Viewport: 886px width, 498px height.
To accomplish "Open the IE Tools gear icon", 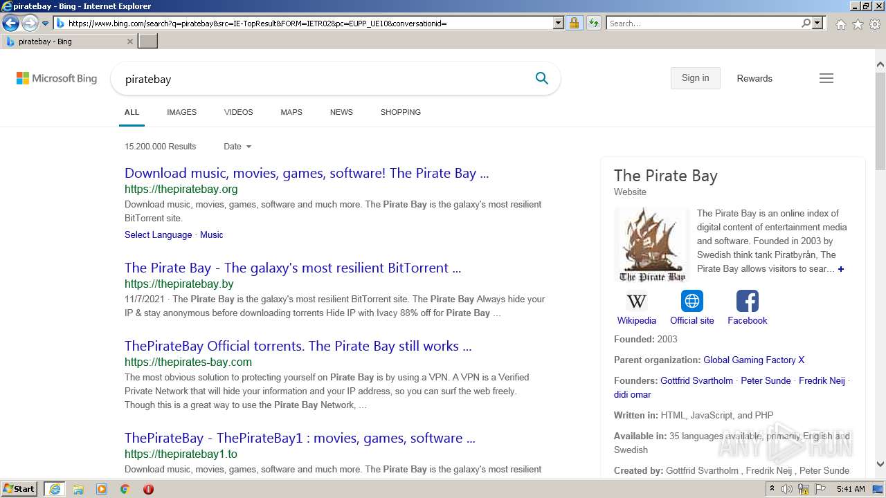I will click(875, 24).
